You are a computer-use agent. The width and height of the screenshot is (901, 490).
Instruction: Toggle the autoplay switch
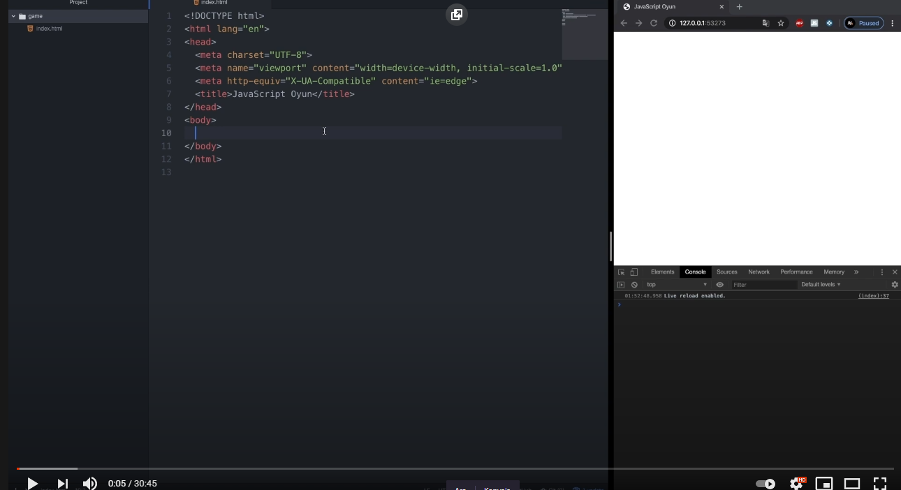[x=766, y=483]
